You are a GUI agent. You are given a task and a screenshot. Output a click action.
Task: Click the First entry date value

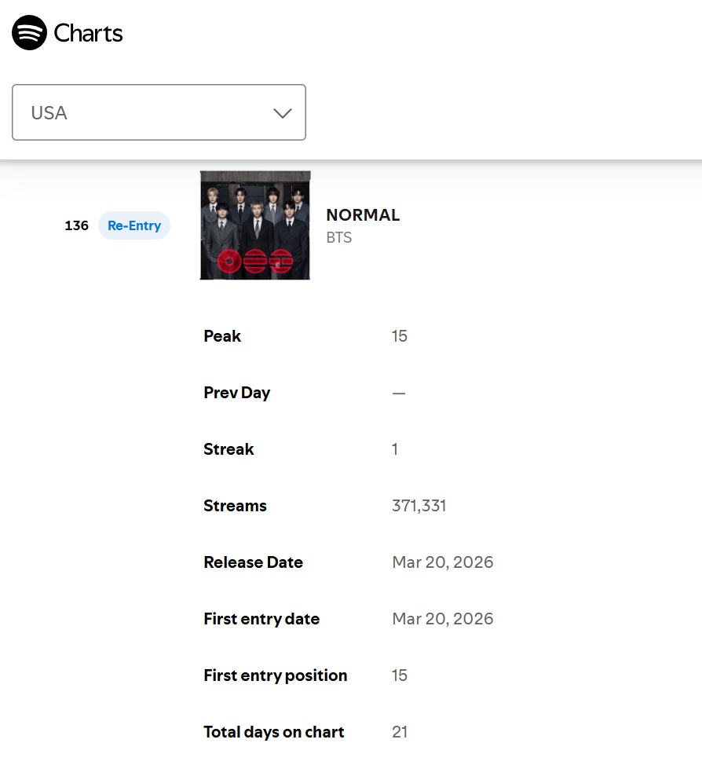pyautogui.click(x=442, y=619)
